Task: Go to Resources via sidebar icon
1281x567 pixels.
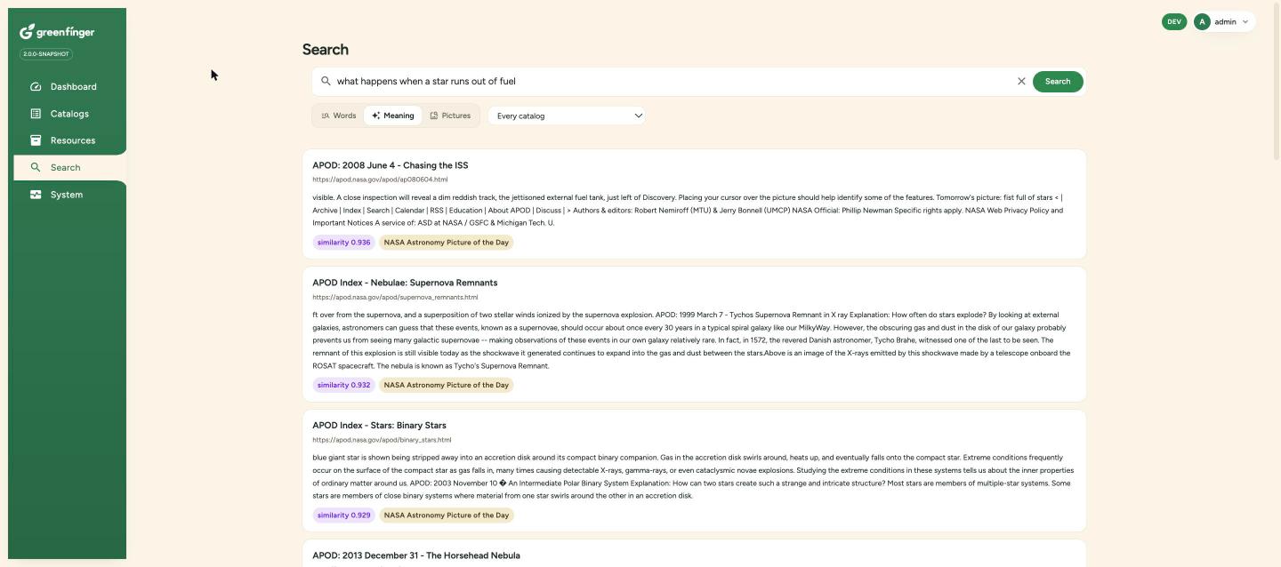Action: 36,140
